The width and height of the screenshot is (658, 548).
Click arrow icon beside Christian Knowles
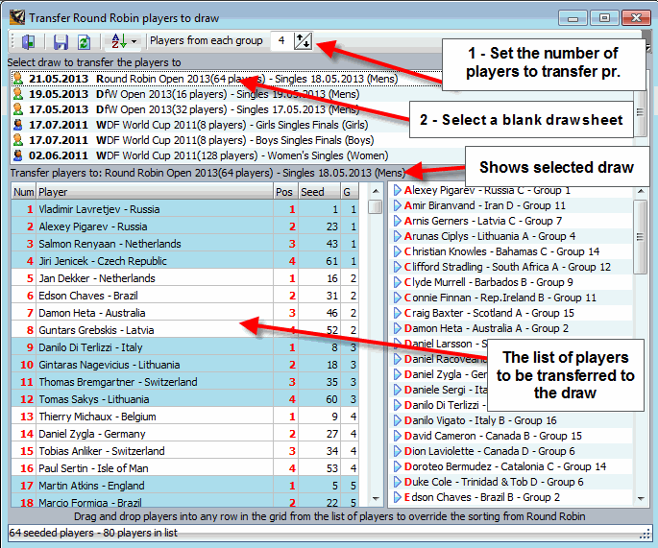pyautogui.click(x=398, y=251)
